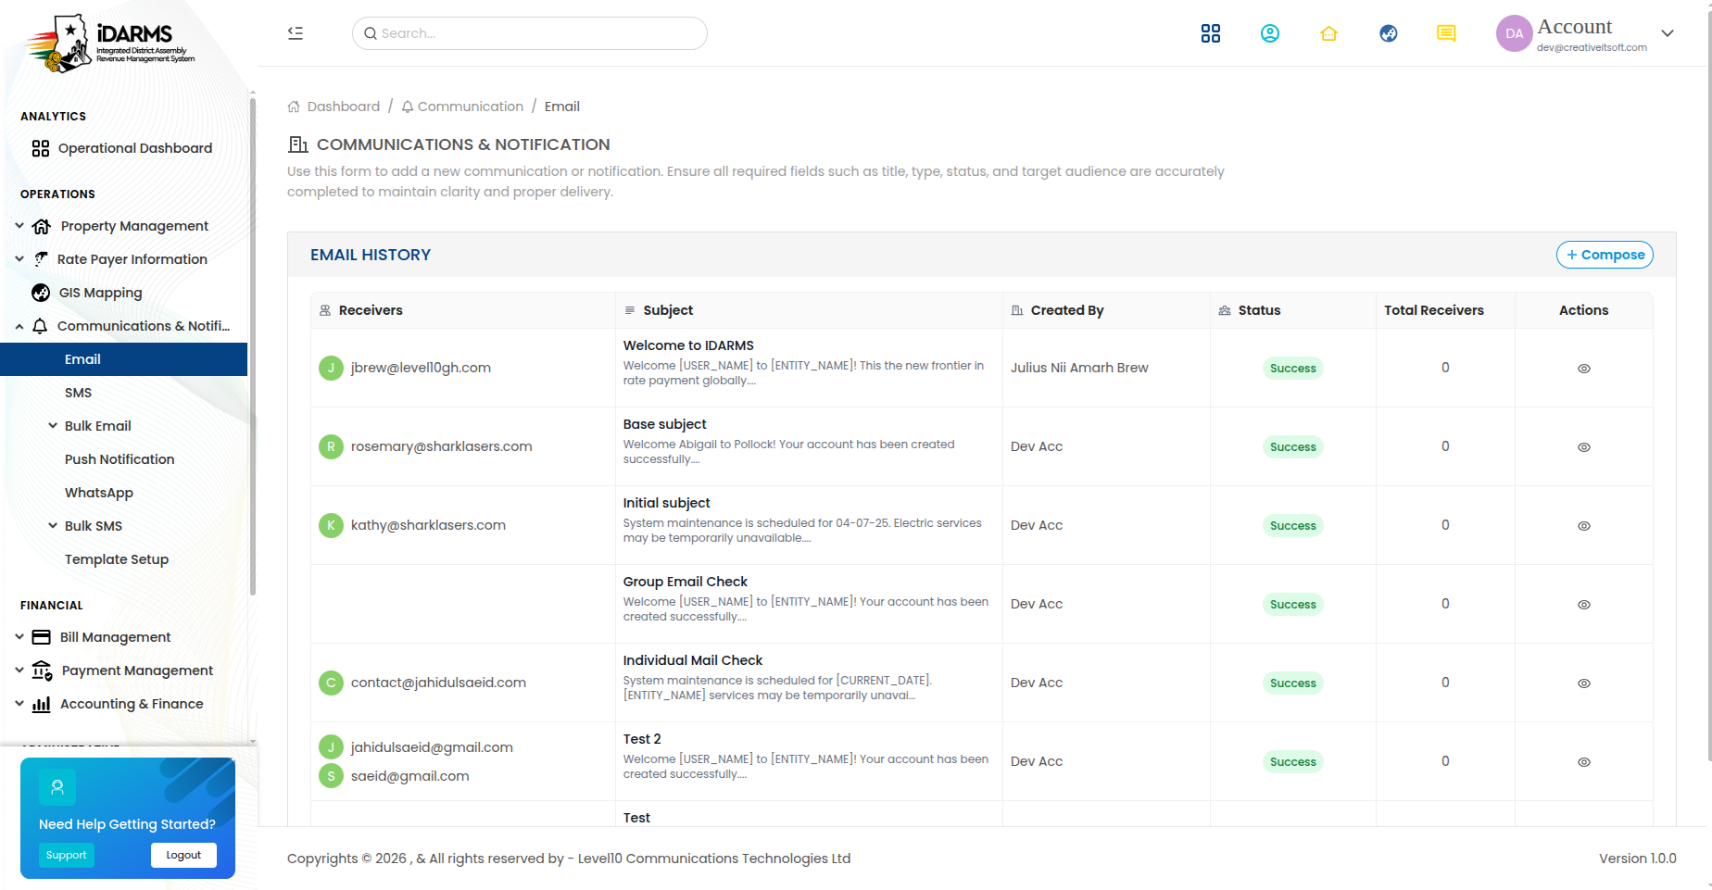
Task: View the Test 2 email details
Action: [1584, 762]
